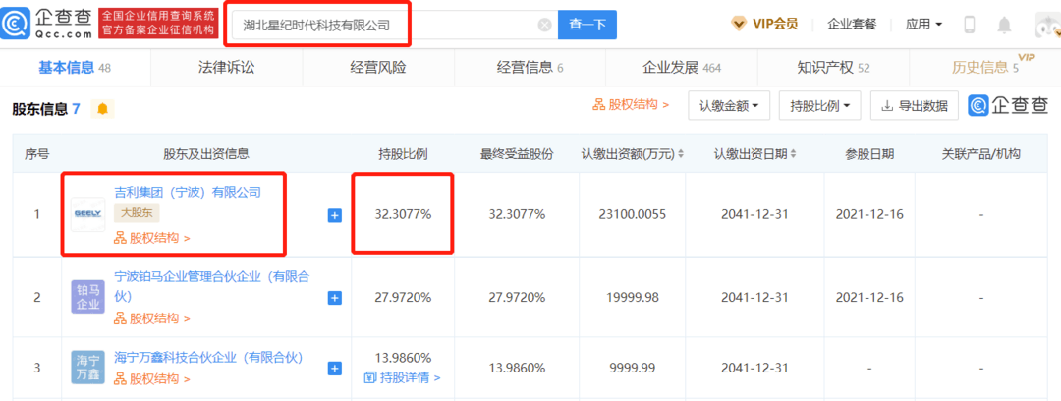This screenshot has width=1061, height=401.
Task: Click 19999.98 认缴出资额 cell
Action: click(632, 298)
